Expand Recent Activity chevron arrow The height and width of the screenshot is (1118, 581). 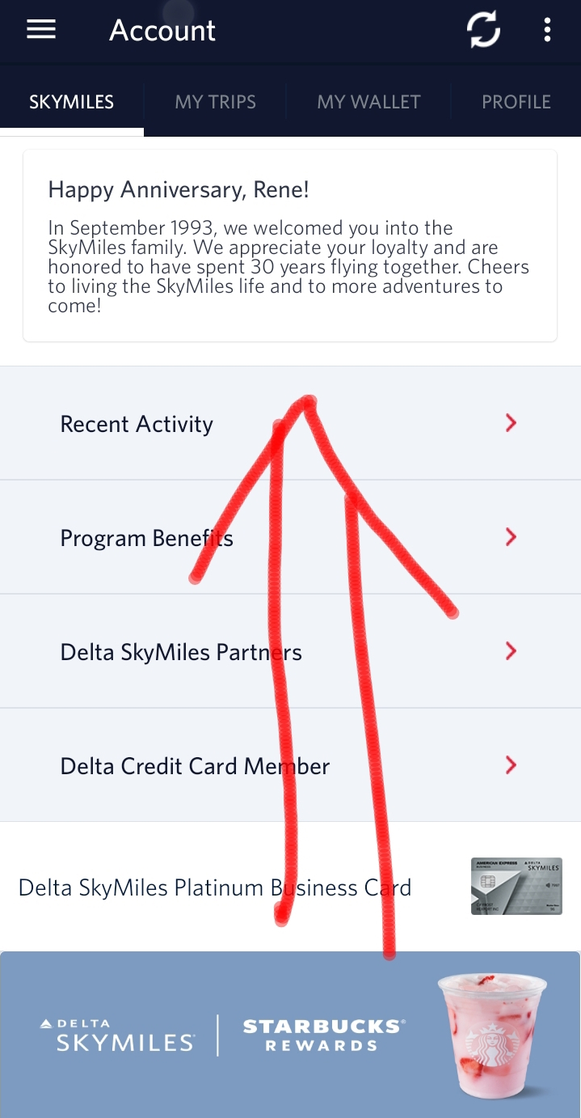point(511,423)
